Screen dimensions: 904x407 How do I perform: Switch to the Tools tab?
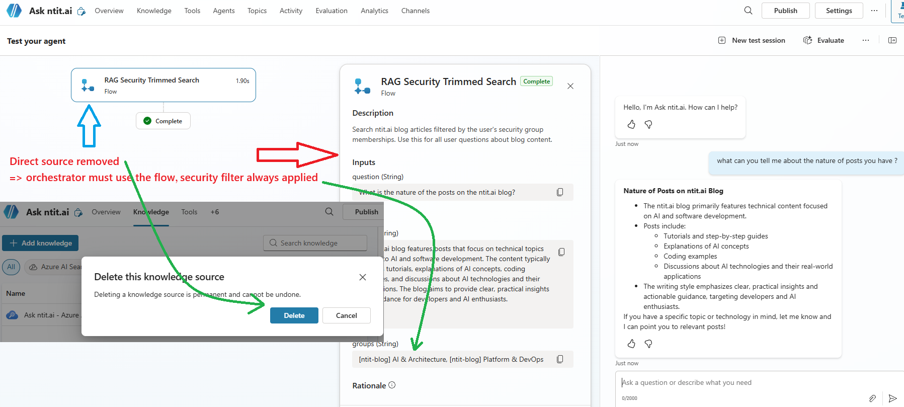(192, 11)
